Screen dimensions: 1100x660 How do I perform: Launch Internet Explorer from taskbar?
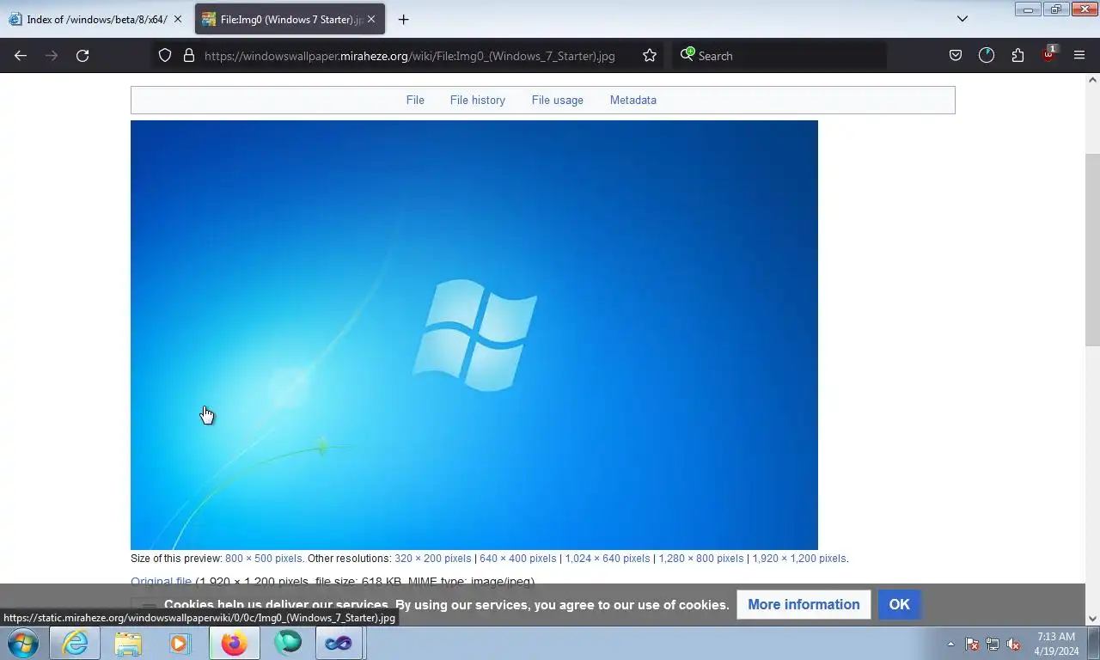point(75,643)
